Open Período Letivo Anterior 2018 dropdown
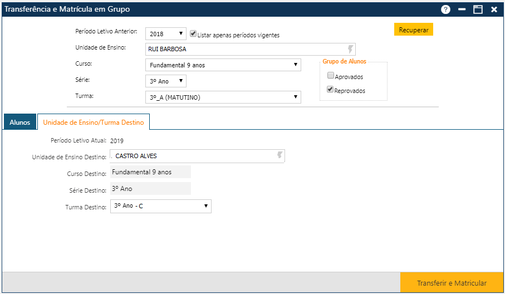 pyautogui.click(x=166, y=34)
